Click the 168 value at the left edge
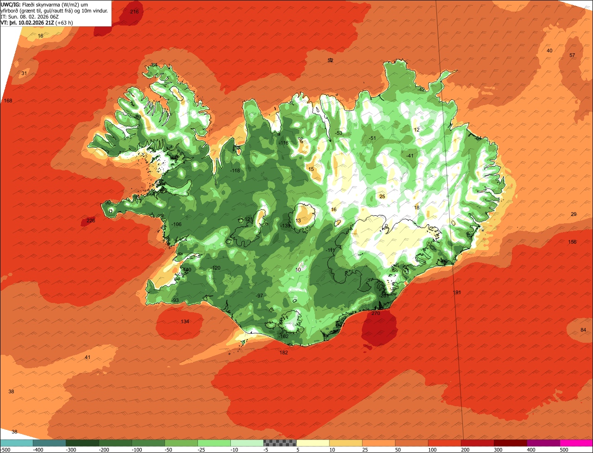593x453 pixels. tap(8, 101)
